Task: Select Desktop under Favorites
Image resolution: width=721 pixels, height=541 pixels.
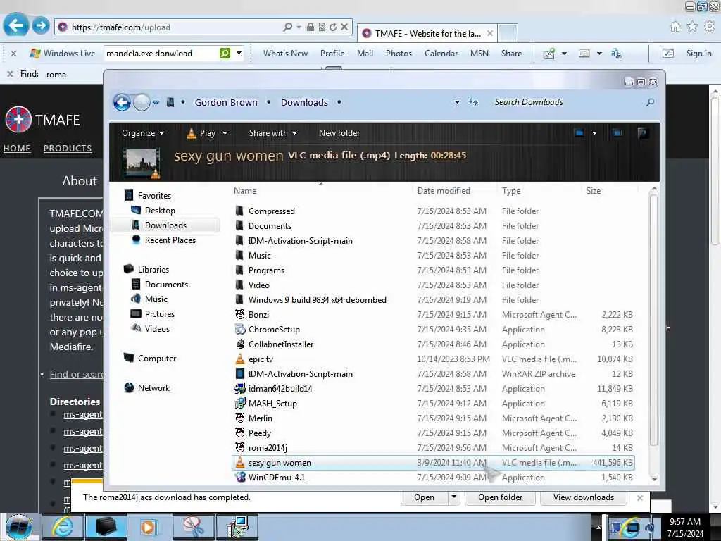Action: [x=160, y=210]
